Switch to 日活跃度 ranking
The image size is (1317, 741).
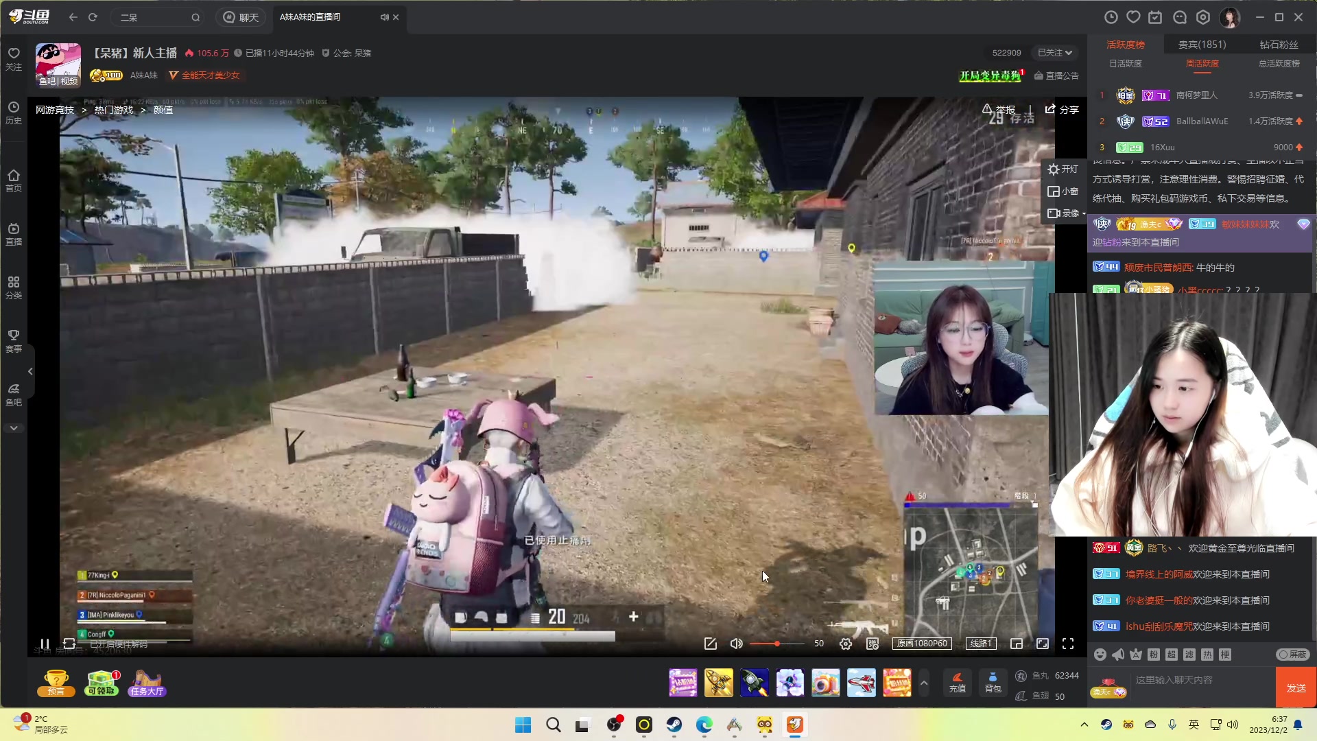click(1126, 64)
